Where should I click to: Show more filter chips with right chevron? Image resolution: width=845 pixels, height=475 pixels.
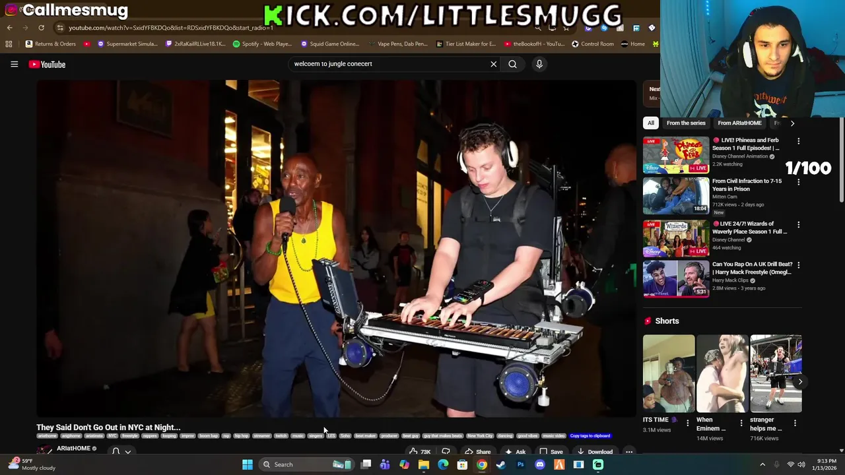point(792,123)
